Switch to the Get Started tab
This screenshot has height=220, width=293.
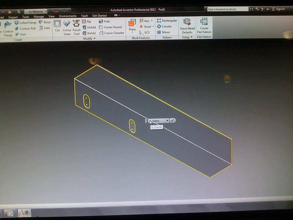99,15
